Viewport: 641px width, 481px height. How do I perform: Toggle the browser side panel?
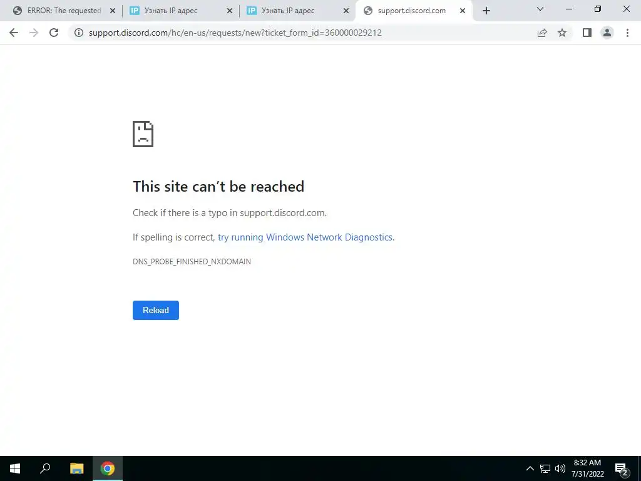point(587,33)
